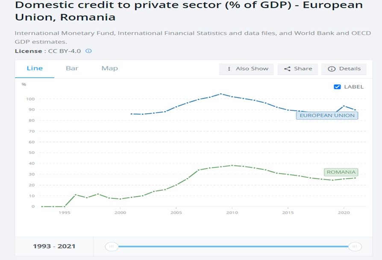The width and height of the screenshot is (382, 260).
Task: Switch to the Line chart tab
Action: tap(35, 68)
